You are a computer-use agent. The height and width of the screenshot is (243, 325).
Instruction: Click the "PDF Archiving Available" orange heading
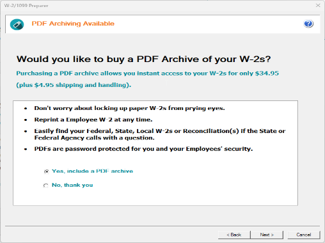tap(73, 24)
